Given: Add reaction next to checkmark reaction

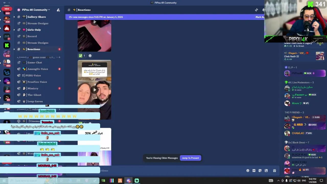Looking at the screenshot, I should (90, 56).
